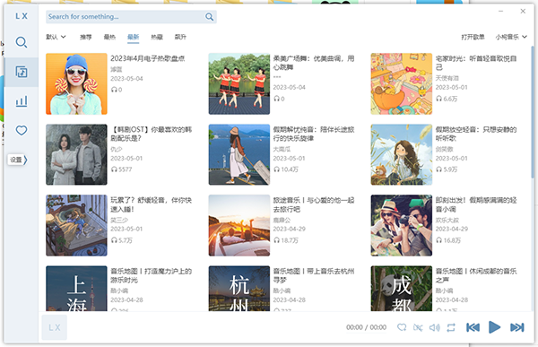
Task: Click the tourists with camera cover
Action: [402, 225]
